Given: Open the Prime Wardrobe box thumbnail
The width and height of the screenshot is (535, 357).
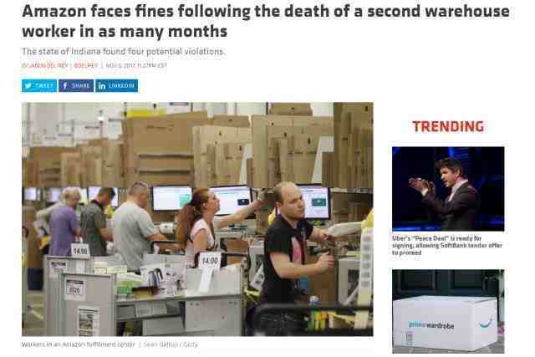Looking at the screenshot, I should pos(448,311).
